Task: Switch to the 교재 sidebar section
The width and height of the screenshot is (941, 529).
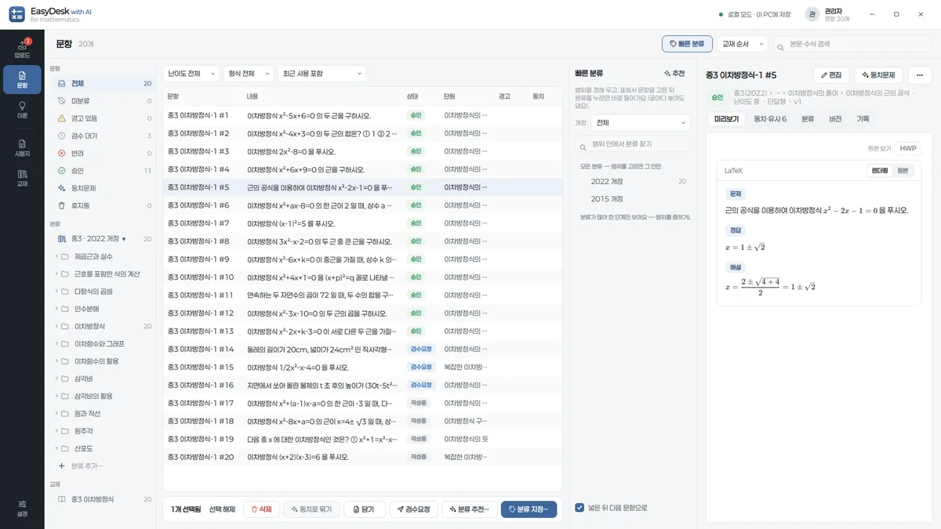Action: 22,178
